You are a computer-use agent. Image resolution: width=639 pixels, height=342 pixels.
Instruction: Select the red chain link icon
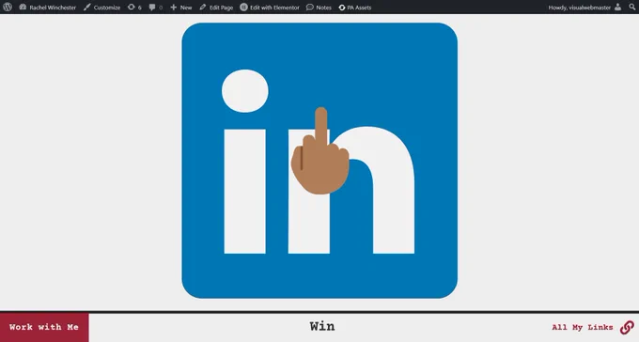coord(627,327)
